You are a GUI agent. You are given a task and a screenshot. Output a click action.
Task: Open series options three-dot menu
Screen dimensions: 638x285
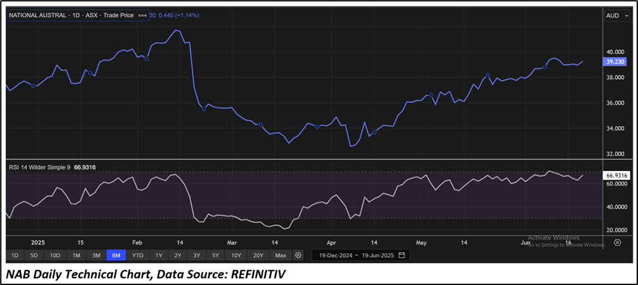[x=142, y=15]
